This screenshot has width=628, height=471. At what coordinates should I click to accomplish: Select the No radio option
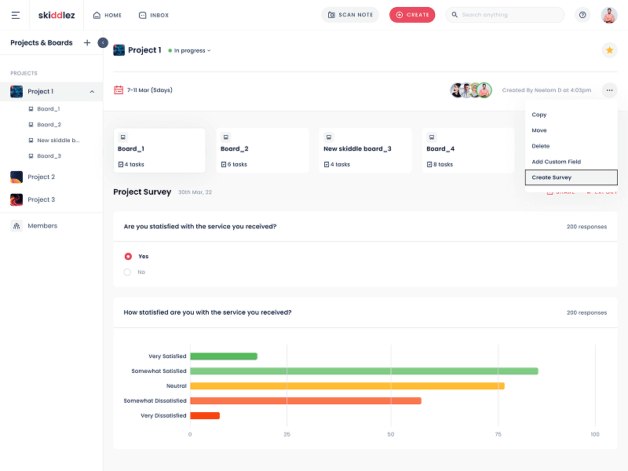[127, 272]
